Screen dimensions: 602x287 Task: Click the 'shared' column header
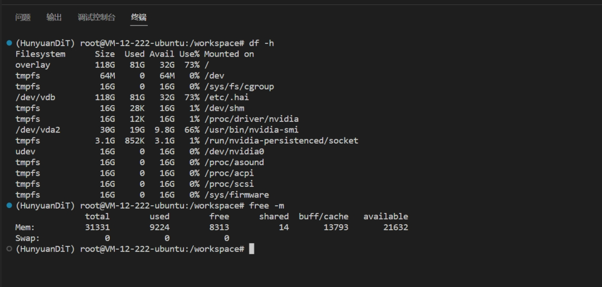[274, 216]
